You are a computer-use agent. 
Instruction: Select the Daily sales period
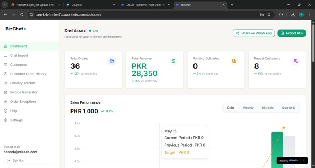tap(231, 107)
